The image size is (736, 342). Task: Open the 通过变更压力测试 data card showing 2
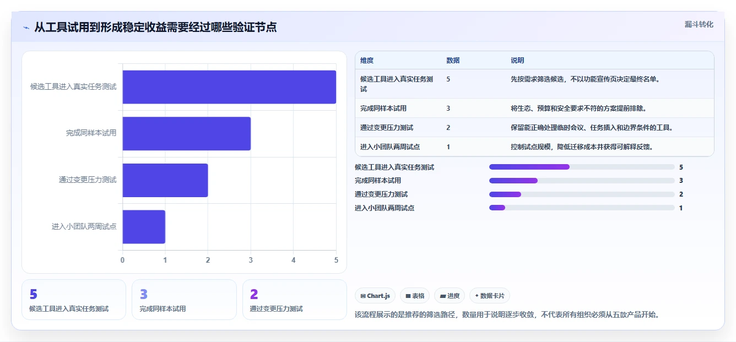point(295,300)
